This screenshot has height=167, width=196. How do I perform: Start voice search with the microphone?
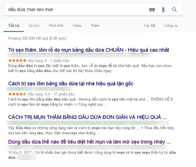(163, 10)
